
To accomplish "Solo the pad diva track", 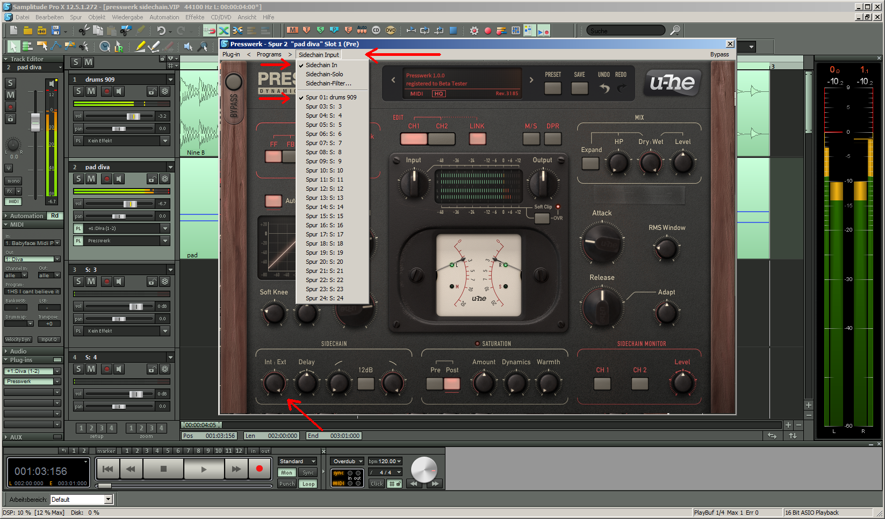I will pos(79,179).
